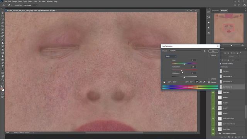Image resolution: width=247 pixels, height=139 pixels.
Task: Open the Layer menu
Action: (20, 2)
